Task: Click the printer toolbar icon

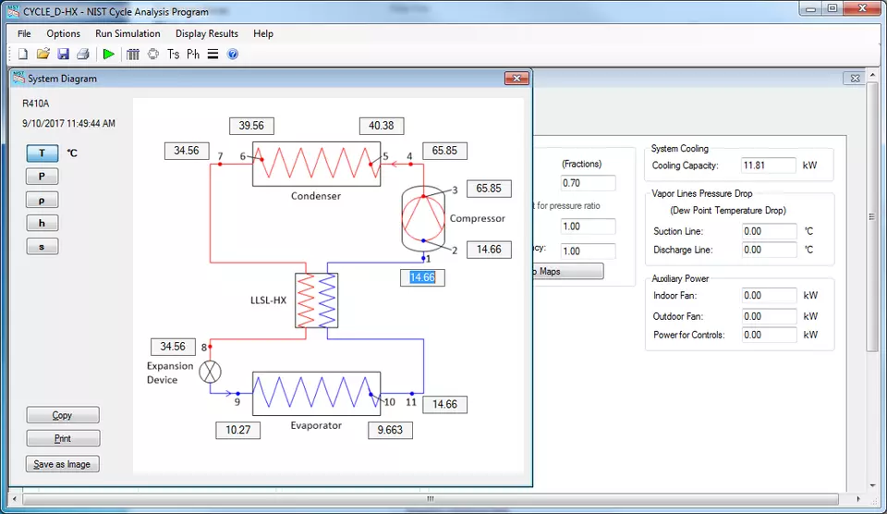Action: (x=83, y=55)
